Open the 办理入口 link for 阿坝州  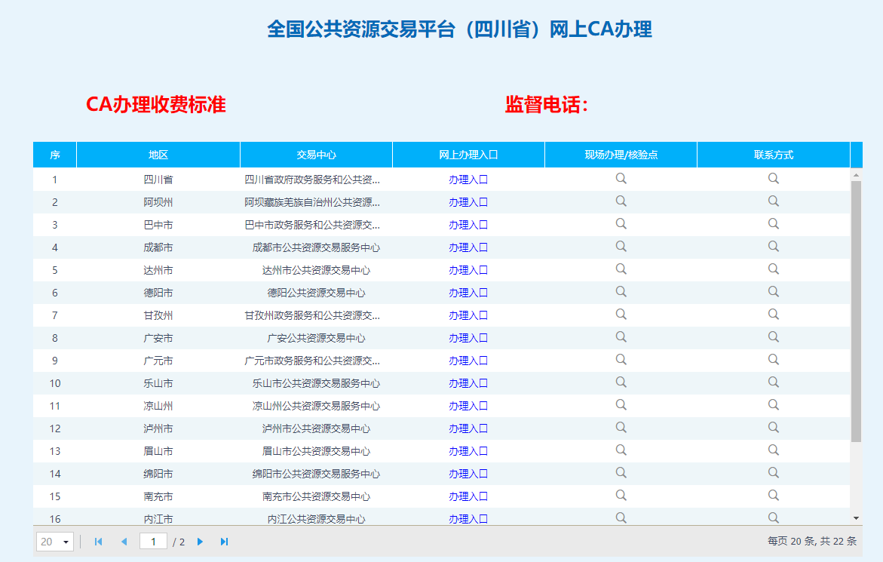(x=468, y=202)
